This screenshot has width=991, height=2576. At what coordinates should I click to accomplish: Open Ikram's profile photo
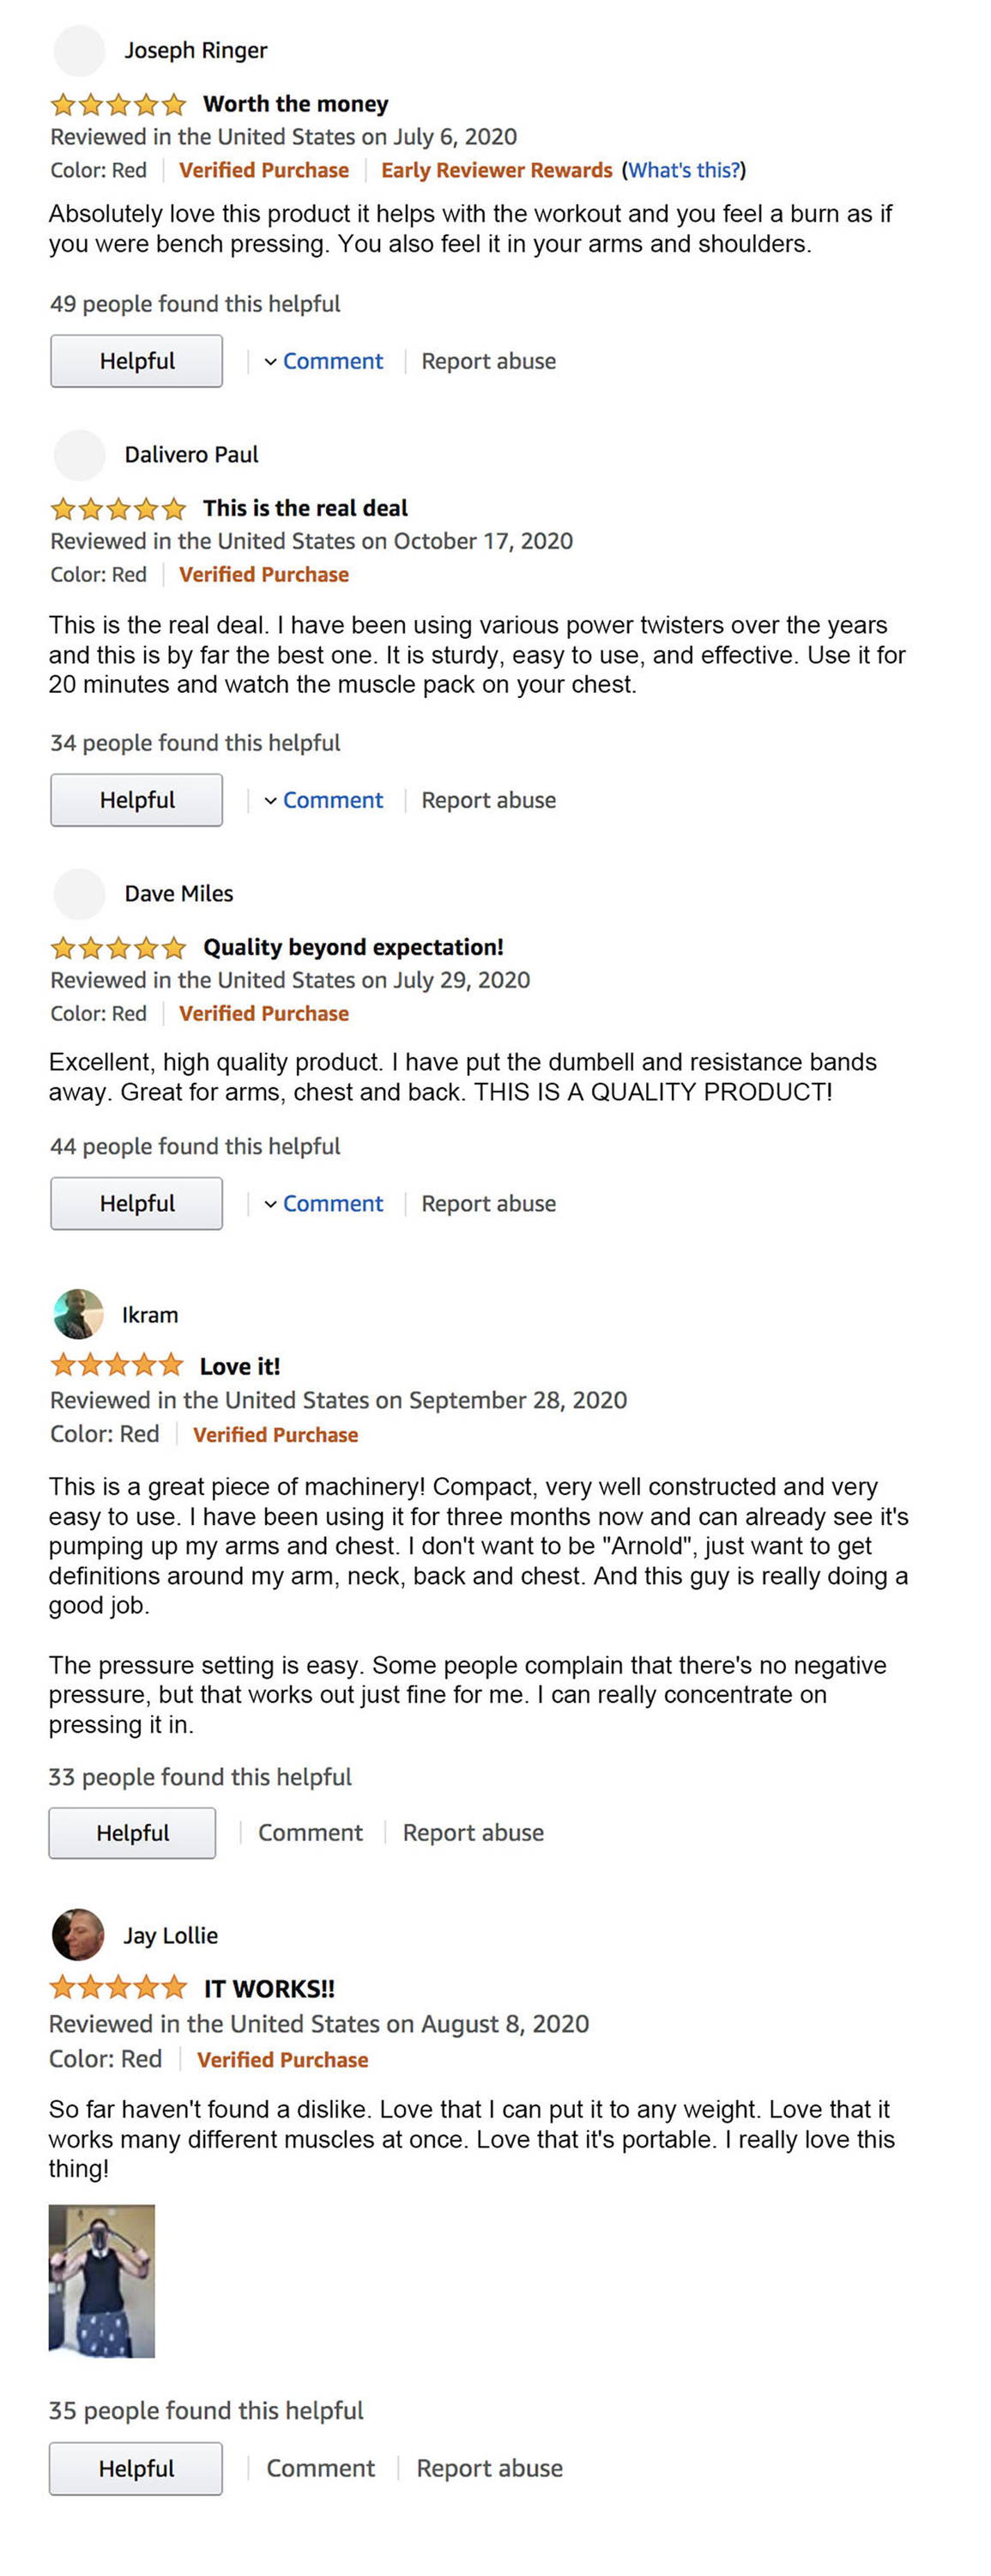(78, 1314)
